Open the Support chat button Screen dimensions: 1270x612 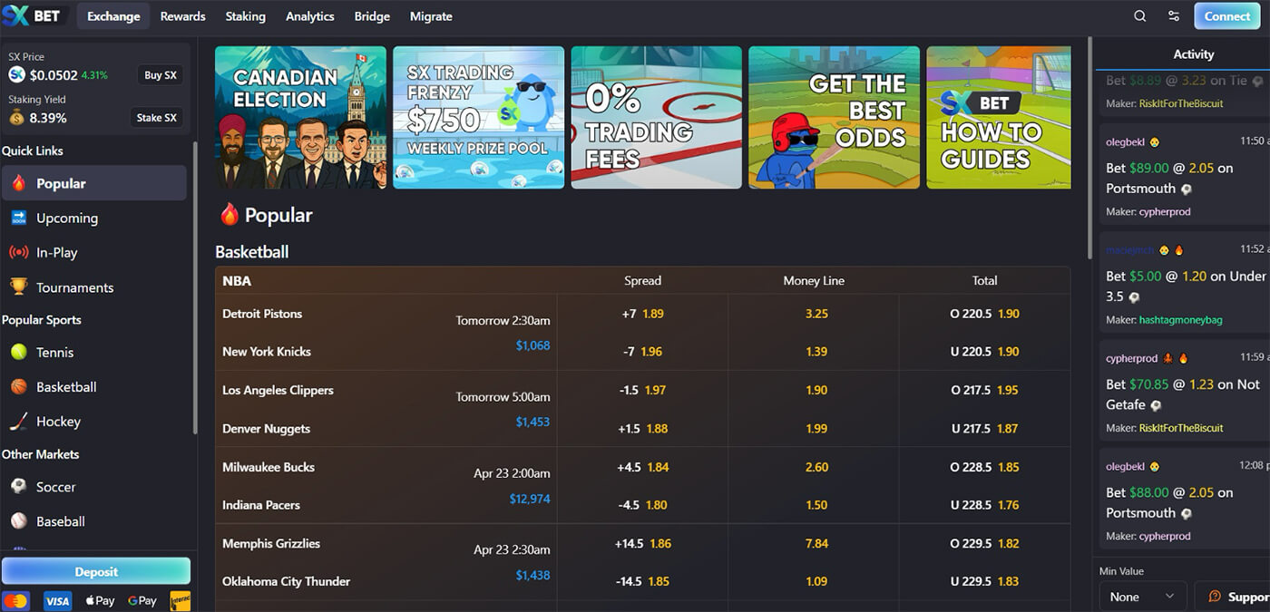pyautogui.click(x=1234, y=597)
